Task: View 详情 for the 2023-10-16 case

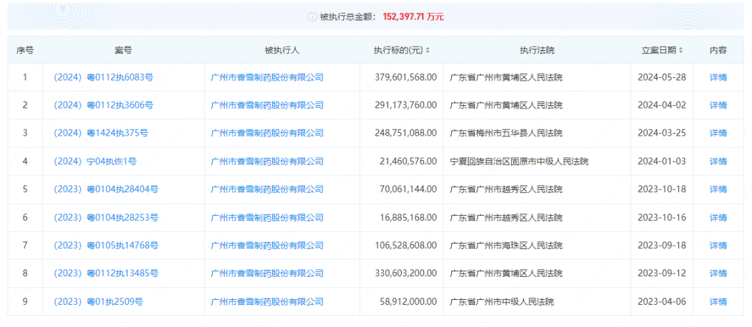Action: click(718, 217)
